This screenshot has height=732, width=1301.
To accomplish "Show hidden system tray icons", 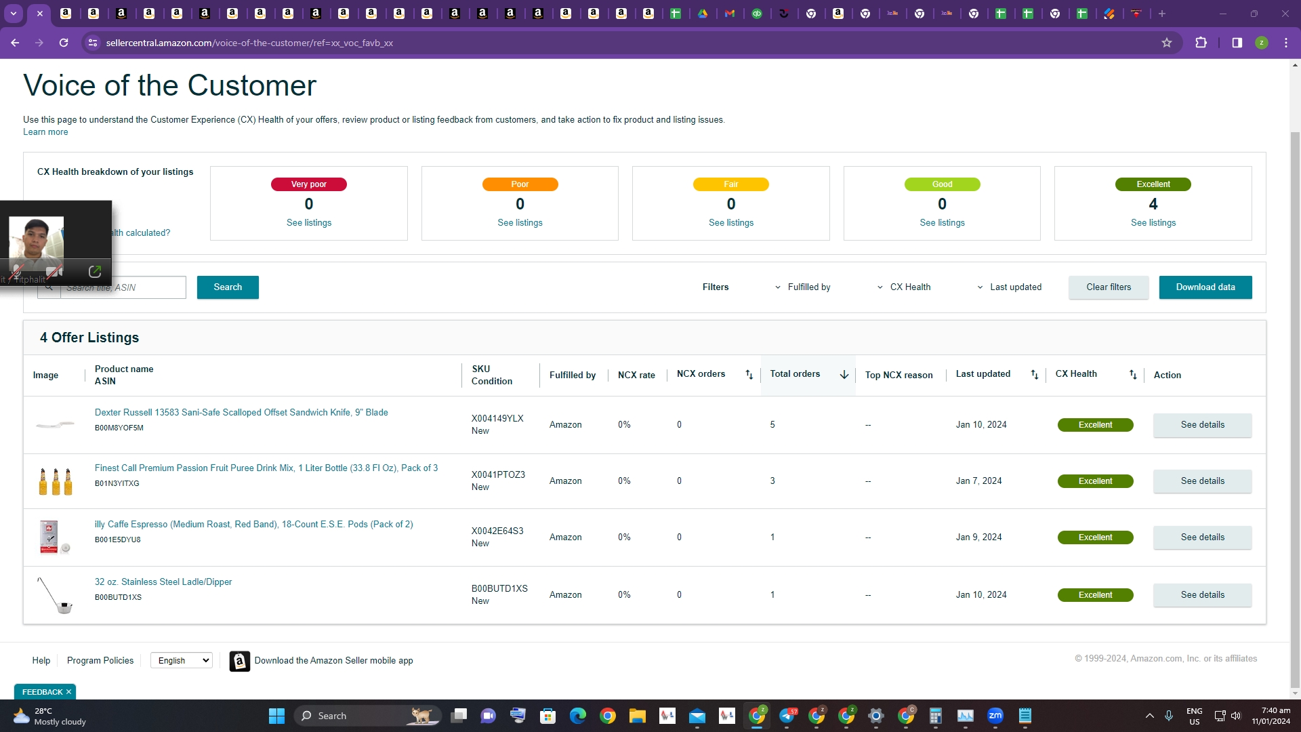I will tap(1150, 716).
